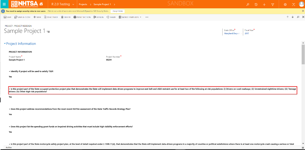This screenshot has width=305, height=150.
Task: Open the app launcher waffle menu
Action: (x=4, y=4)
